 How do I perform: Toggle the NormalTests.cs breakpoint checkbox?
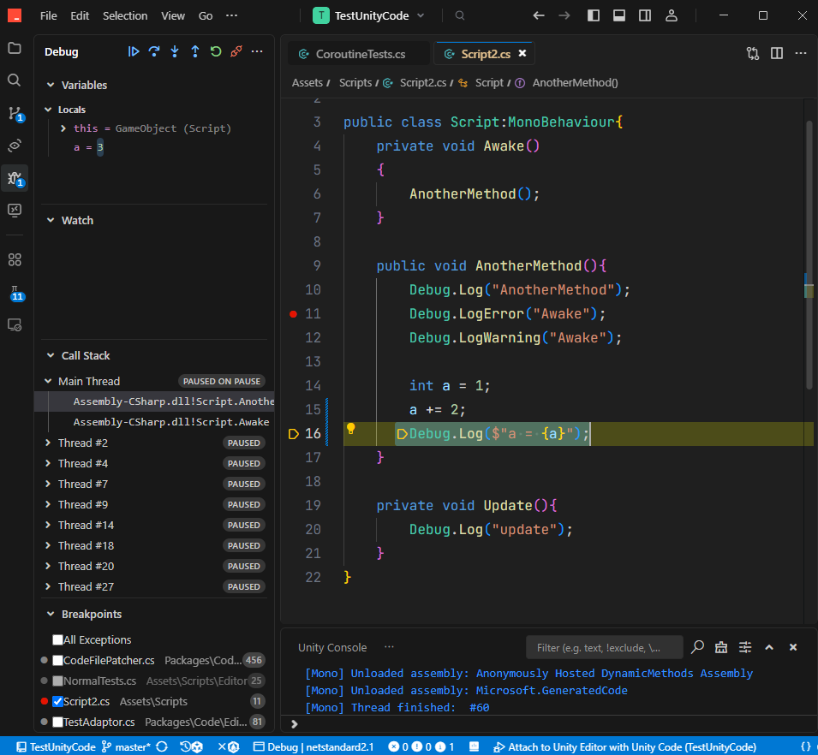click(x=57, y=681)
